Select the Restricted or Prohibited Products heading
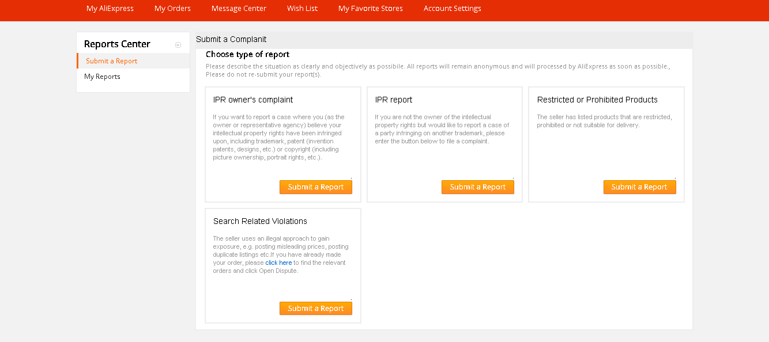This screenshot has height=342, width=769. (597, 100)
